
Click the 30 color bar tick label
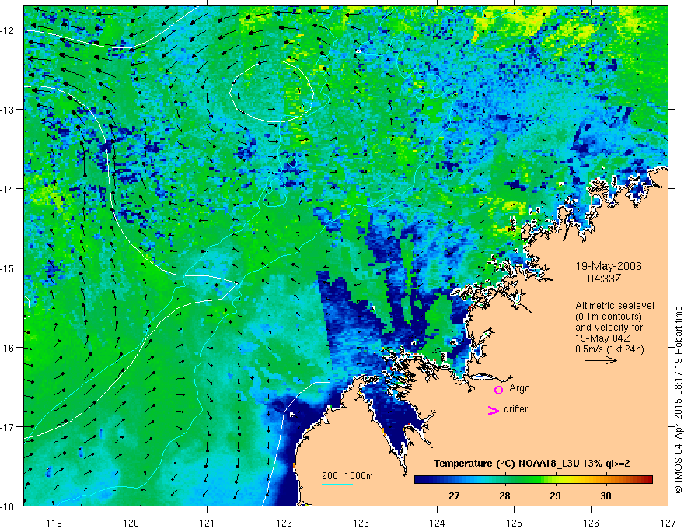(x=605, y=496)
